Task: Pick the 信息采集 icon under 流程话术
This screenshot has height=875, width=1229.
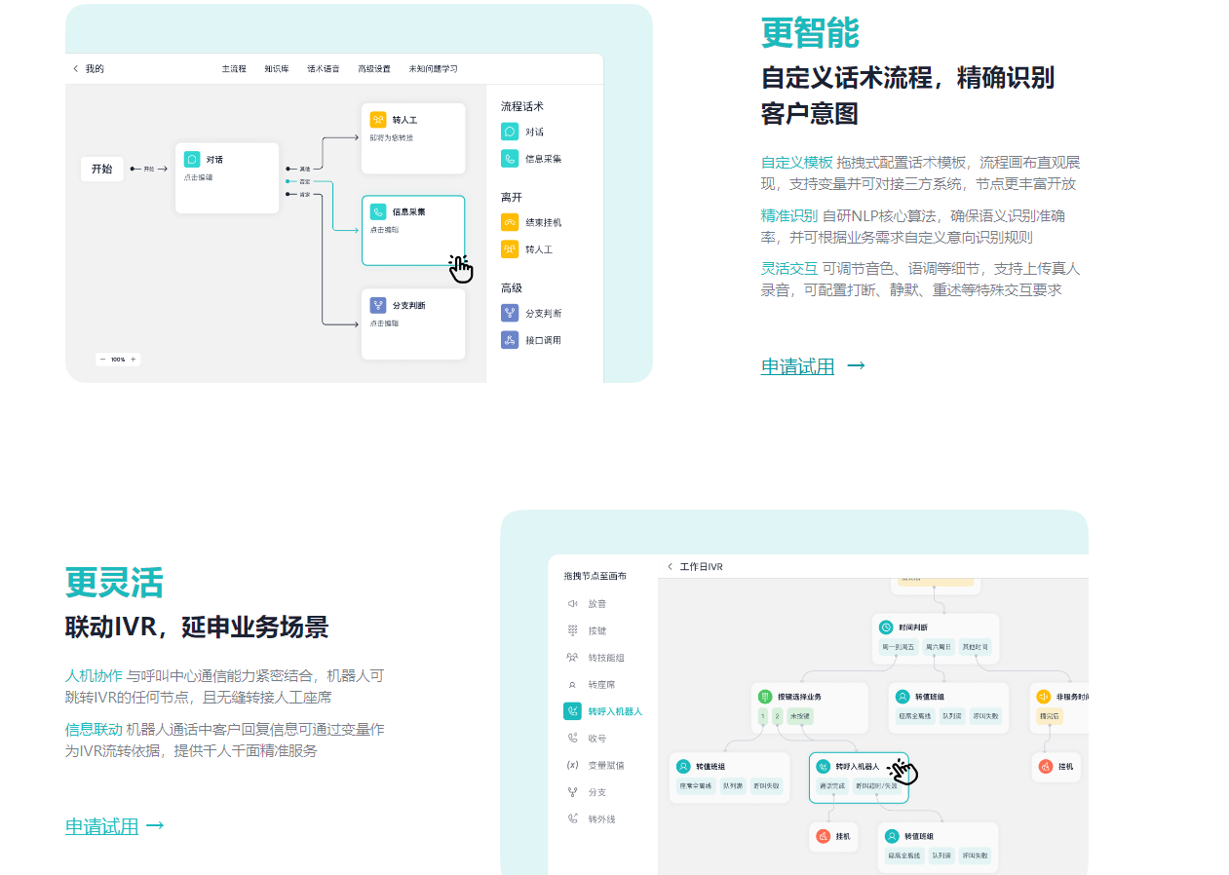Action: click(510, 158)
